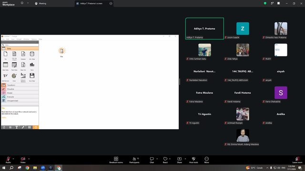Open the View menu in Orange
This screenshot has height=171, width=305.
13,39
